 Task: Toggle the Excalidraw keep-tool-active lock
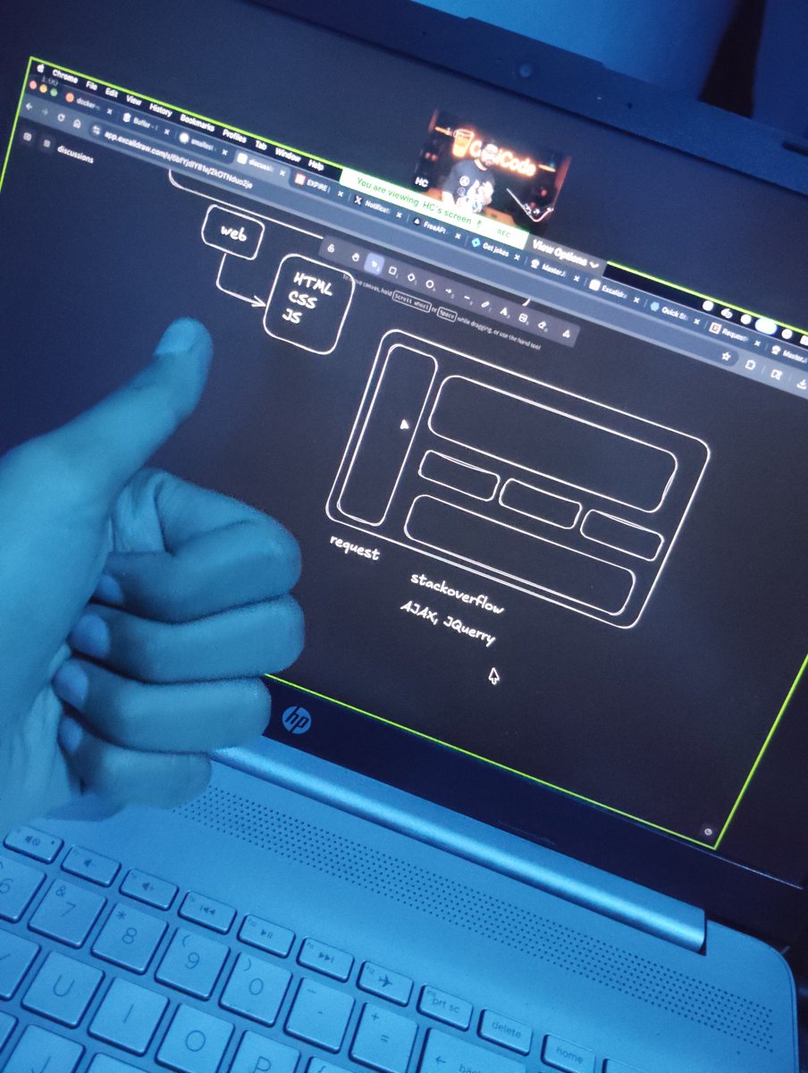click(331, 248)
